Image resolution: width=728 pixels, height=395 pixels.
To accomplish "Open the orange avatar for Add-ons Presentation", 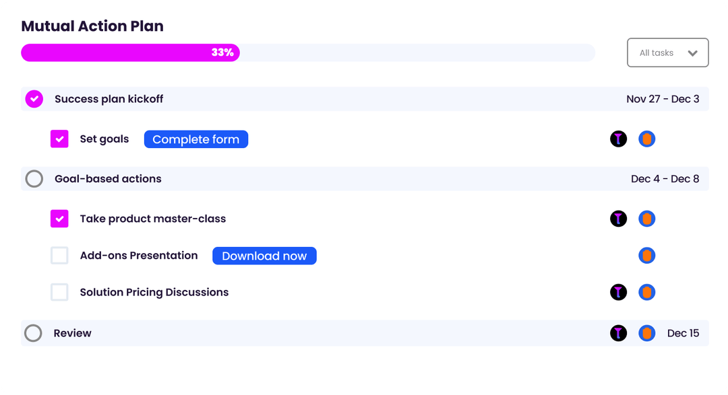I will [646, 256].
